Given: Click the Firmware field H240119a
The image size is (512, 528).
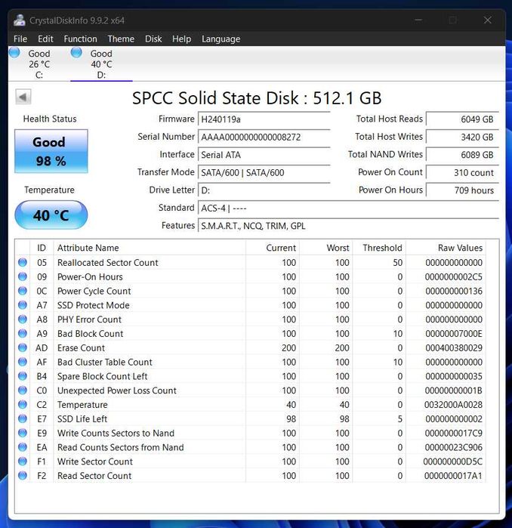Looking at the screenshot, I should [x=264, y=119].
